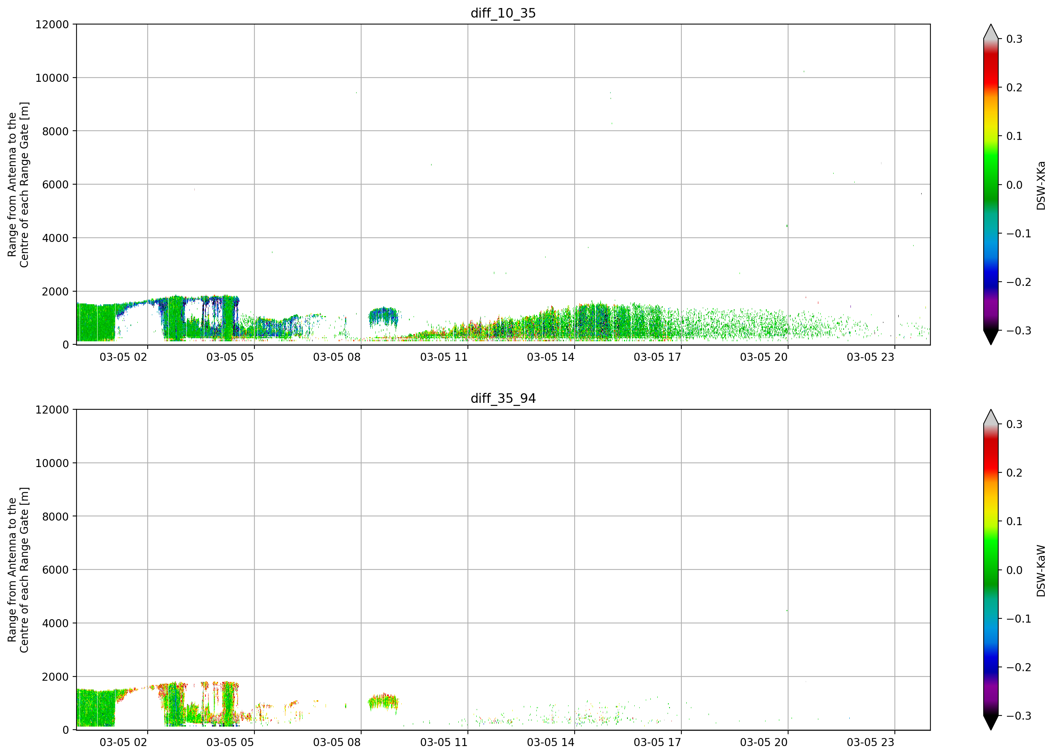Click the 8000 y-tick of diff_35_94
The image size is (1054, 756).
coord(55,517)
